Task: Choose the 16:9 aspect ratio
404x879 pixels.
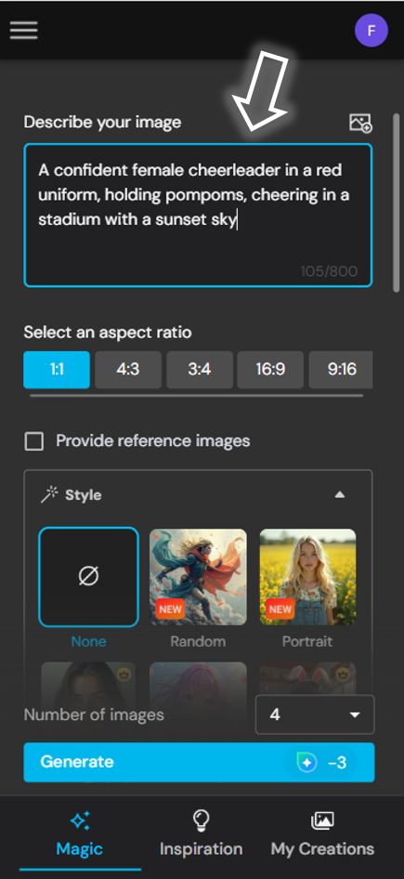Action: click(270, 370)
